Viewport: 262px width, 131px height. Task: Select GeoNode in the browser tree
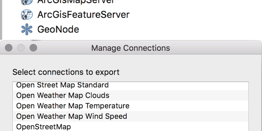58,29
